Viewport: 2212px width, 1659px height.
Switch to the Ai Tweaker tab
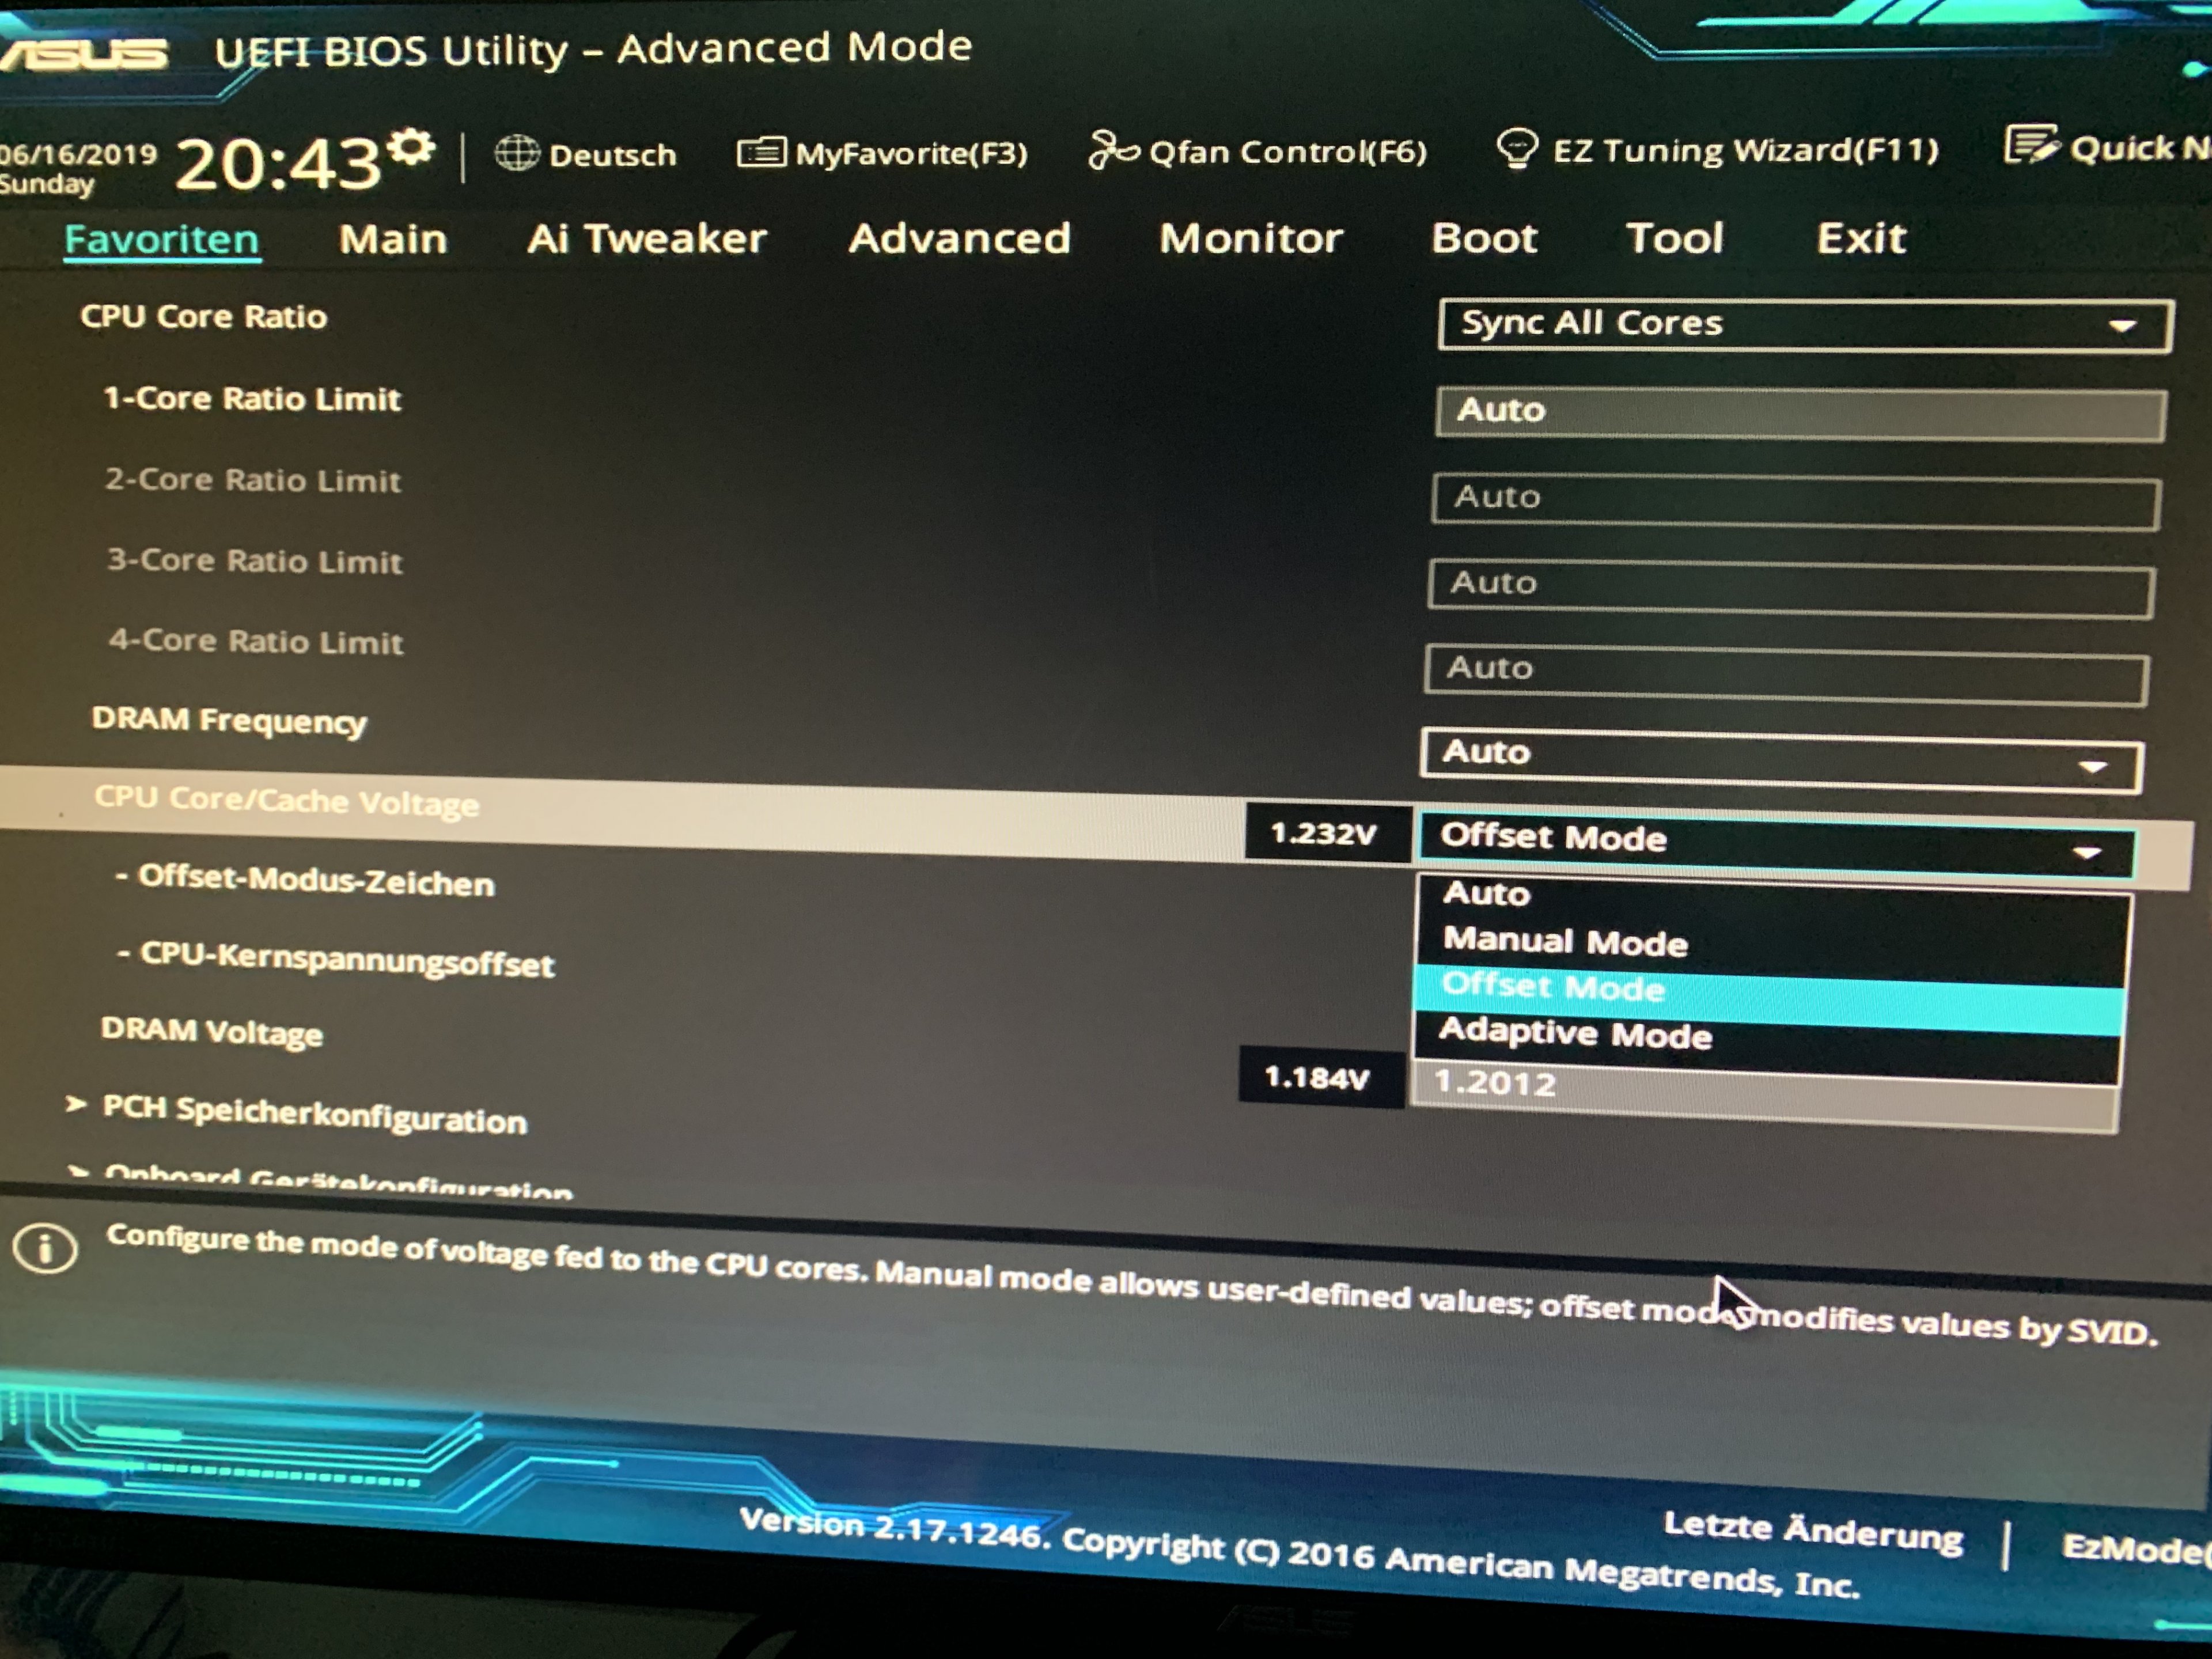(646, 239)
